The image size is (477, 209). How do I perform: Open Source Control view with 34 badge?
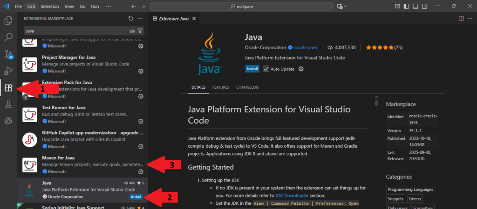tap(8, 54)
